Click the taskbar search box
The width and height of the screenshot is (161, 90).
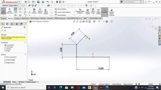26,87
